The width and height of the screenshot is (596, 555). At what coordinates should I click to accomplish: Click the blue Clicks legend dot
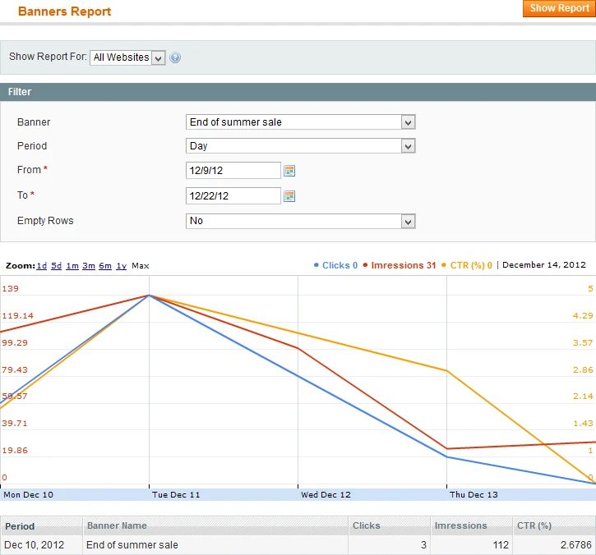coord(316,265)
